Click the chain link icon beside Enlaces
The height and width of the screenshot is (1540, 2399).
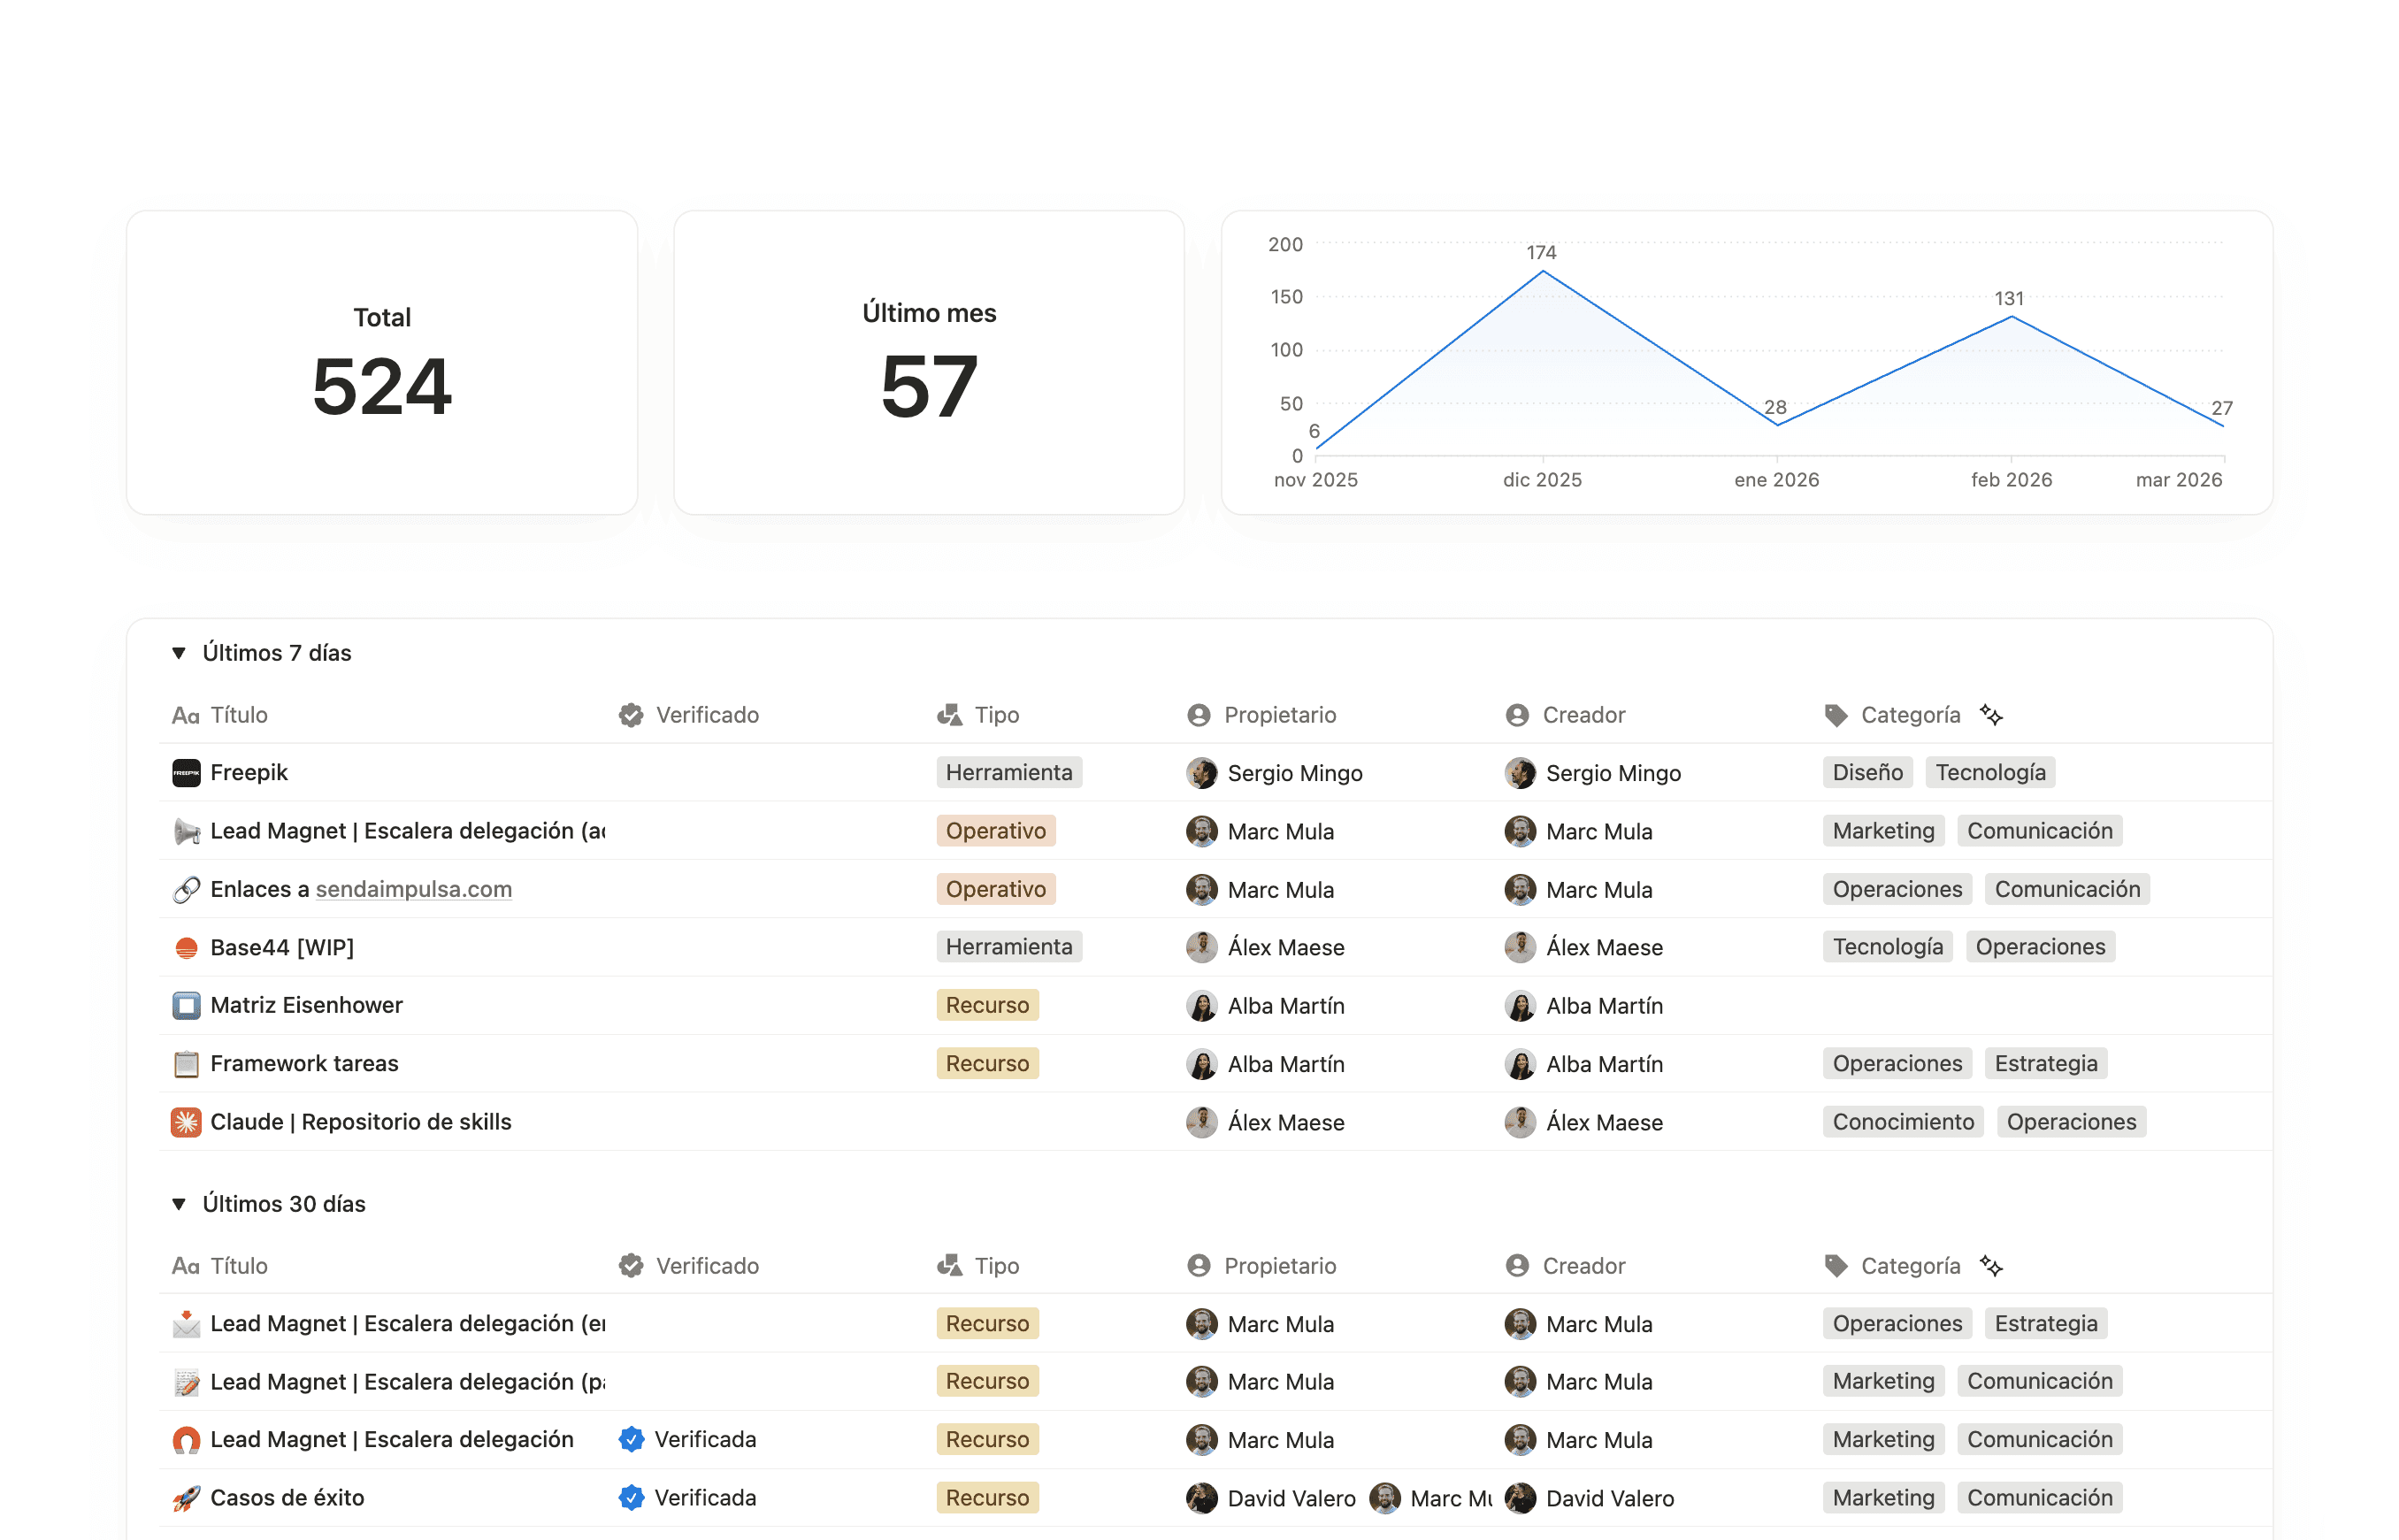point(186,890)
